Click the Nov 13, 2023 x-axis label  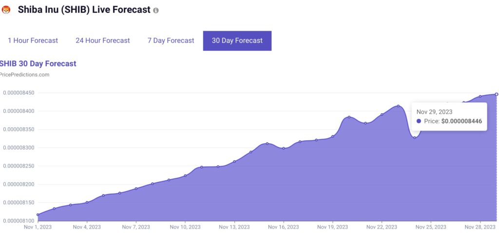[234, 227]
